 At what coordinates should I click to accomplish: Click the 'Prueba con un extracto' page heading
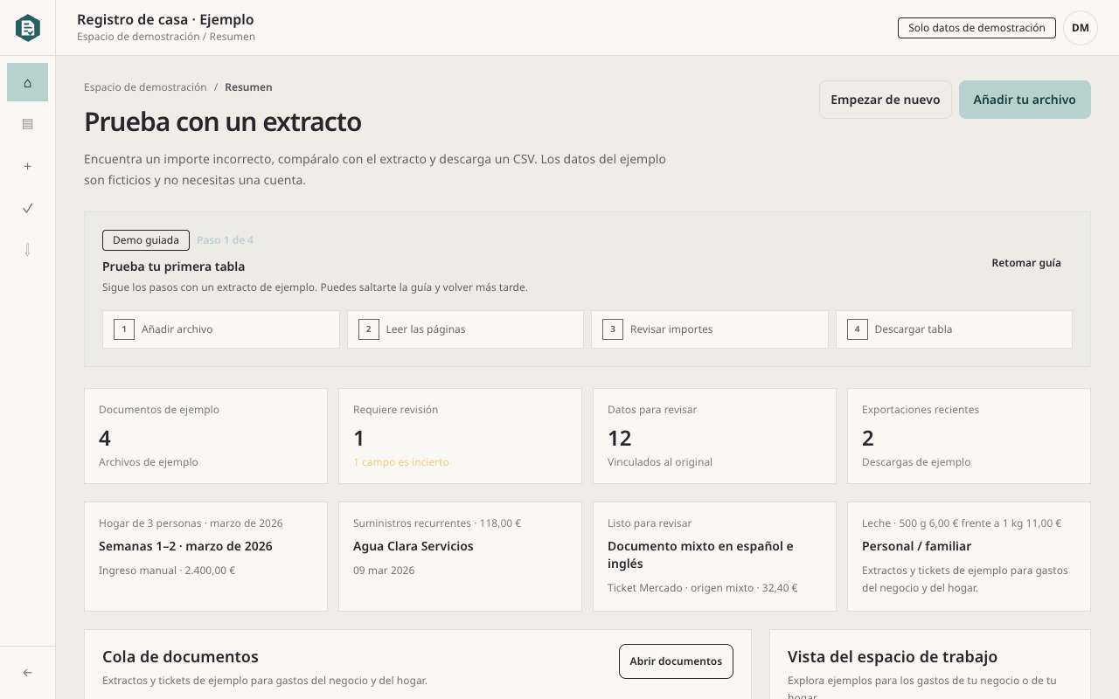pyautogui.click(x=223, y=121)
